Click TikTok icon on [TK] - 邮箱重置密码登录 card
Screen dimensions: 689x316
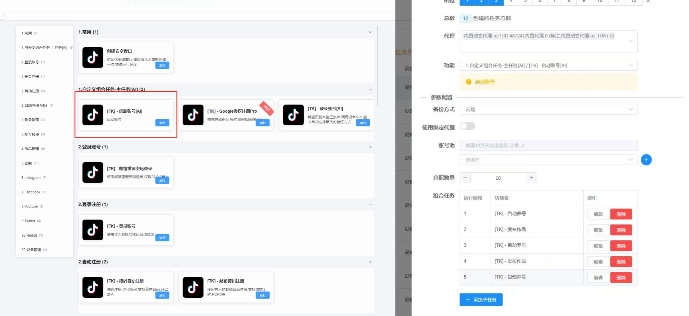tap(93, 172)
